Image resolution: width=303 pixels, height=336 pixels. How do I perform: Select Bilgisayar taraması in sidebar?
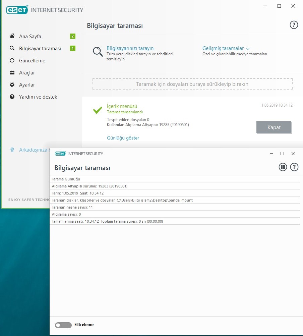(x=40, y=49)
